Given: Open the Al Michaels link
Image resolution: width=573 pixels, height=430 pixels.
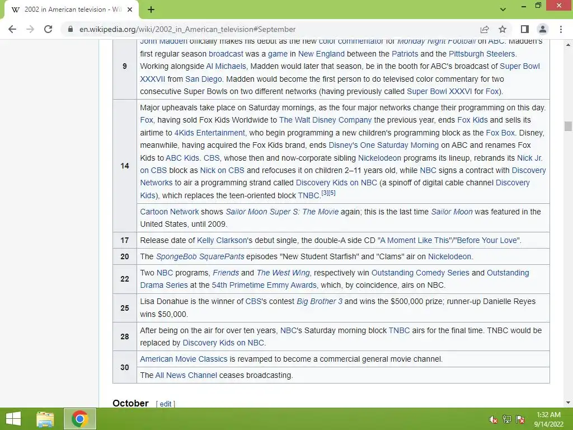Looking at the screenshot, I should [x=226, y=66].
